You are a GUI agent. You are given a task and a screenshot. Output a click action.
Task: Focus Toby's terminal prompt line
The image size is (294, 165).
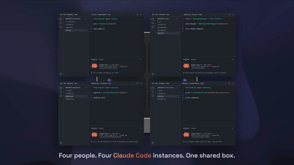point(205,73)
